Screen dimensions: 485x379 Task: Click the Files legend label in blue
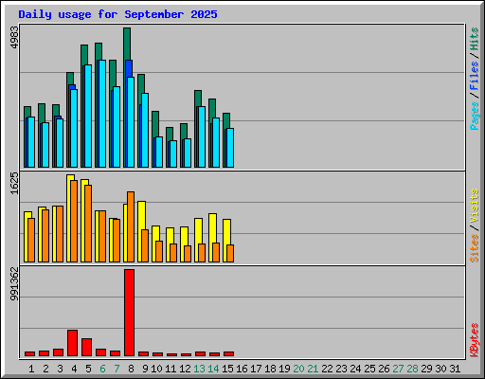[x=474, y=76]
